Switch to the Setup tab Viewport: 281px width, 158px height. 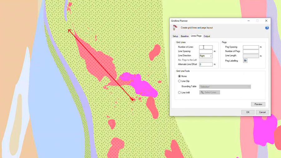[x=175, y=36]
